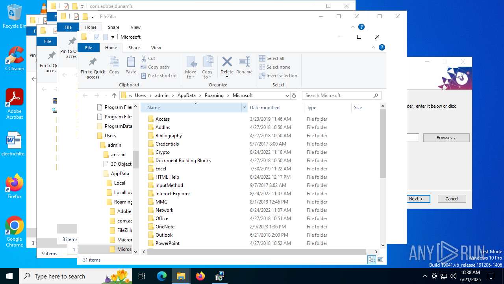Image resolution: width=504 pixels, height=284 pixels.
Task: Sort by the Type column header
Action: (328, 108)
